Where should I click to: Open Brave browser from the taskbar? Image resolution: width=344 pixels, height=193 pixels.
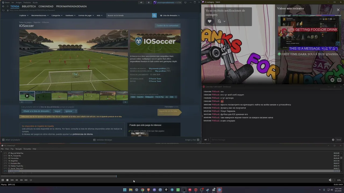(148, 190)
